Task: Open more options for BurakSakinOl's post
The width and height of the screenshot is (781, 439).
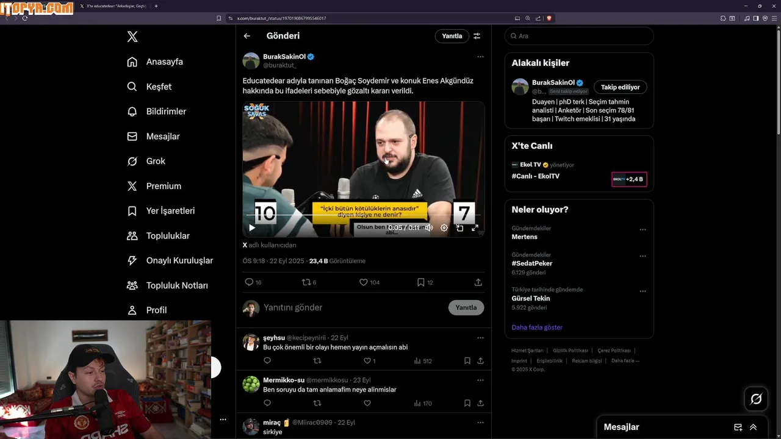Action: pos(480,57)
